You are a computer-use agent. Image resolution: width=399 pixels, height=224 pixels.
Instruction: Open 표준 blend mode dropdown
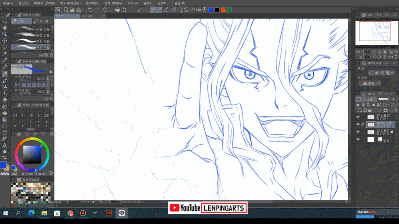(372, 99)
